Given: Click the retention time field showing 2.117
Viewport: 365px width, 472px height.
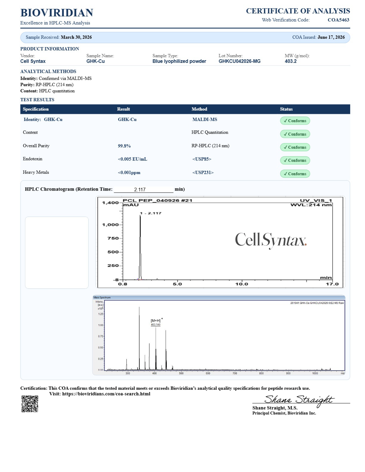Looking at the screenshot, I should point(144,189).
